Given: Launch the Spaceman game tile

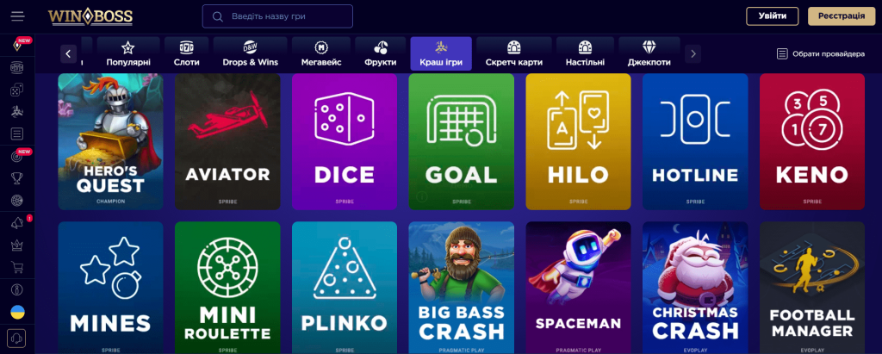Looking at the screenshot, I should click(578, 288).
